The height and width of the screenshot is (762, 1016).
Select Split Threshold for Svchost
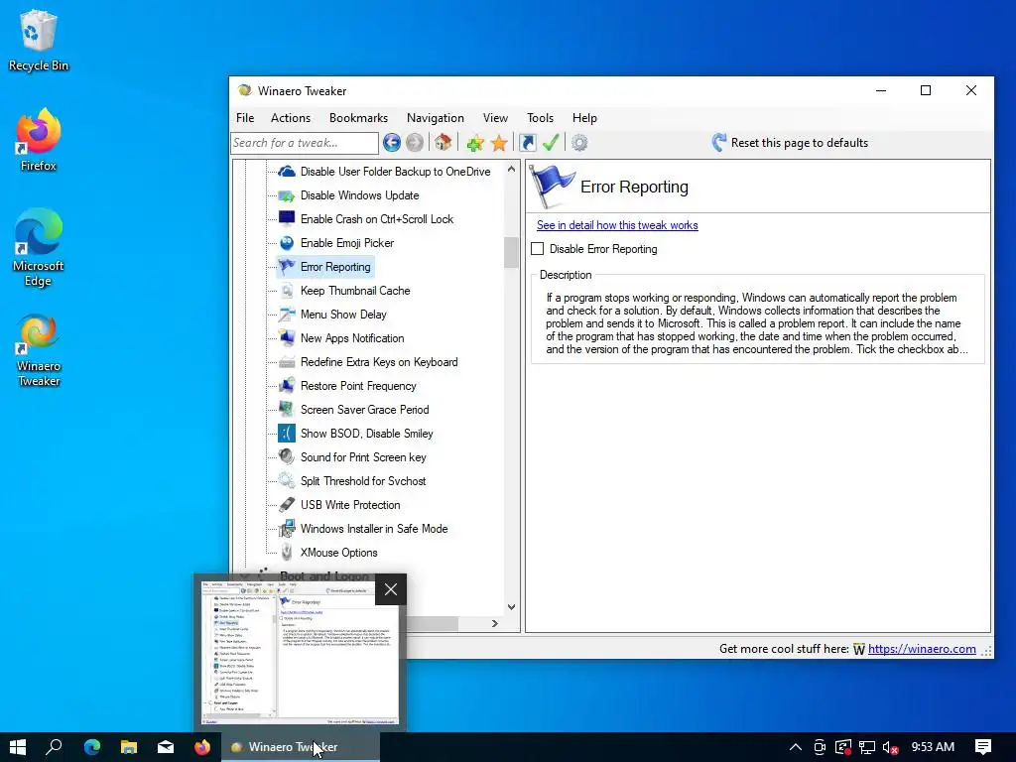363,481
